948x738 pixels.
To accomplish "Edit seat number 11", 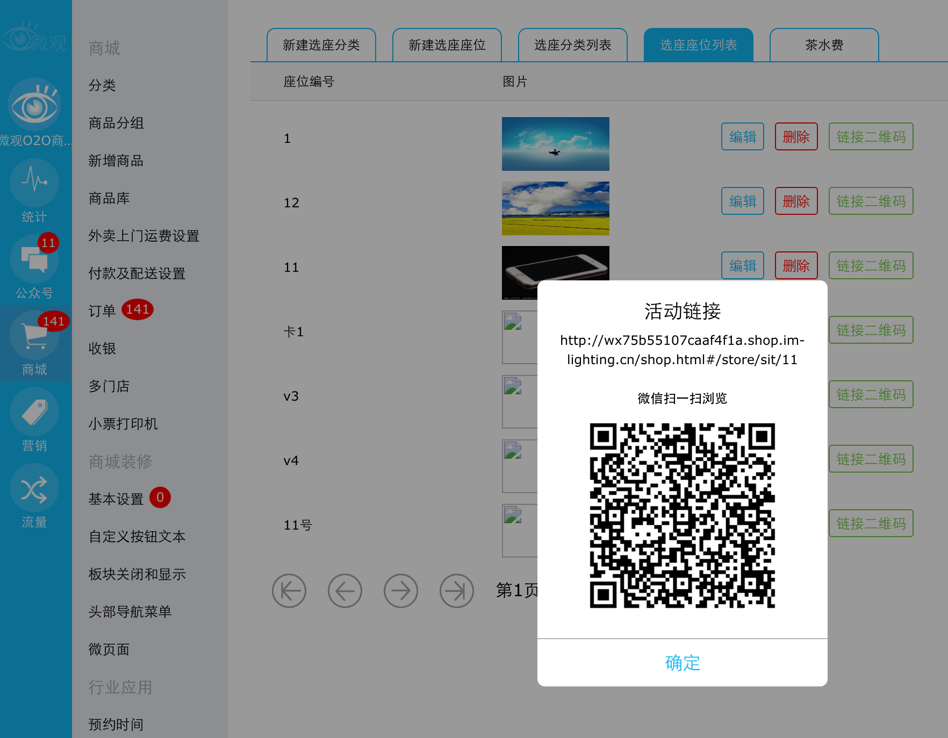I will tap(743, 265).
